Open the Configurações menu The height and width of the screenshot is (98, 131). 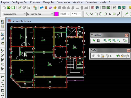19,2
